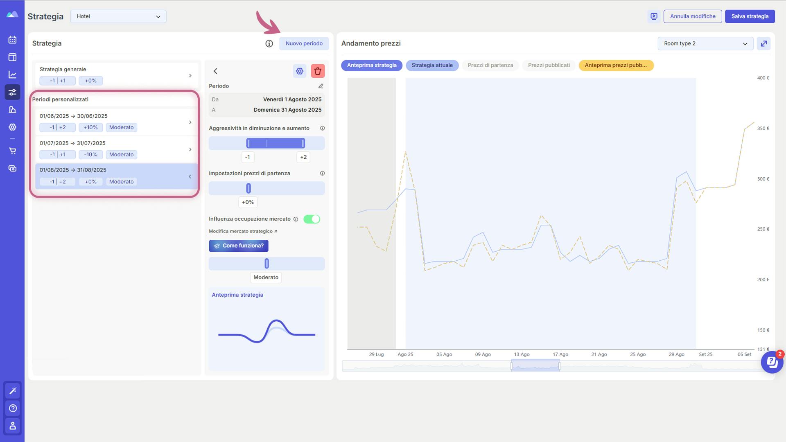Expand the 01/06/2025 → 30/06/2025 period
The height and width of the screenshot is (442, 786).
pos(190,122)
